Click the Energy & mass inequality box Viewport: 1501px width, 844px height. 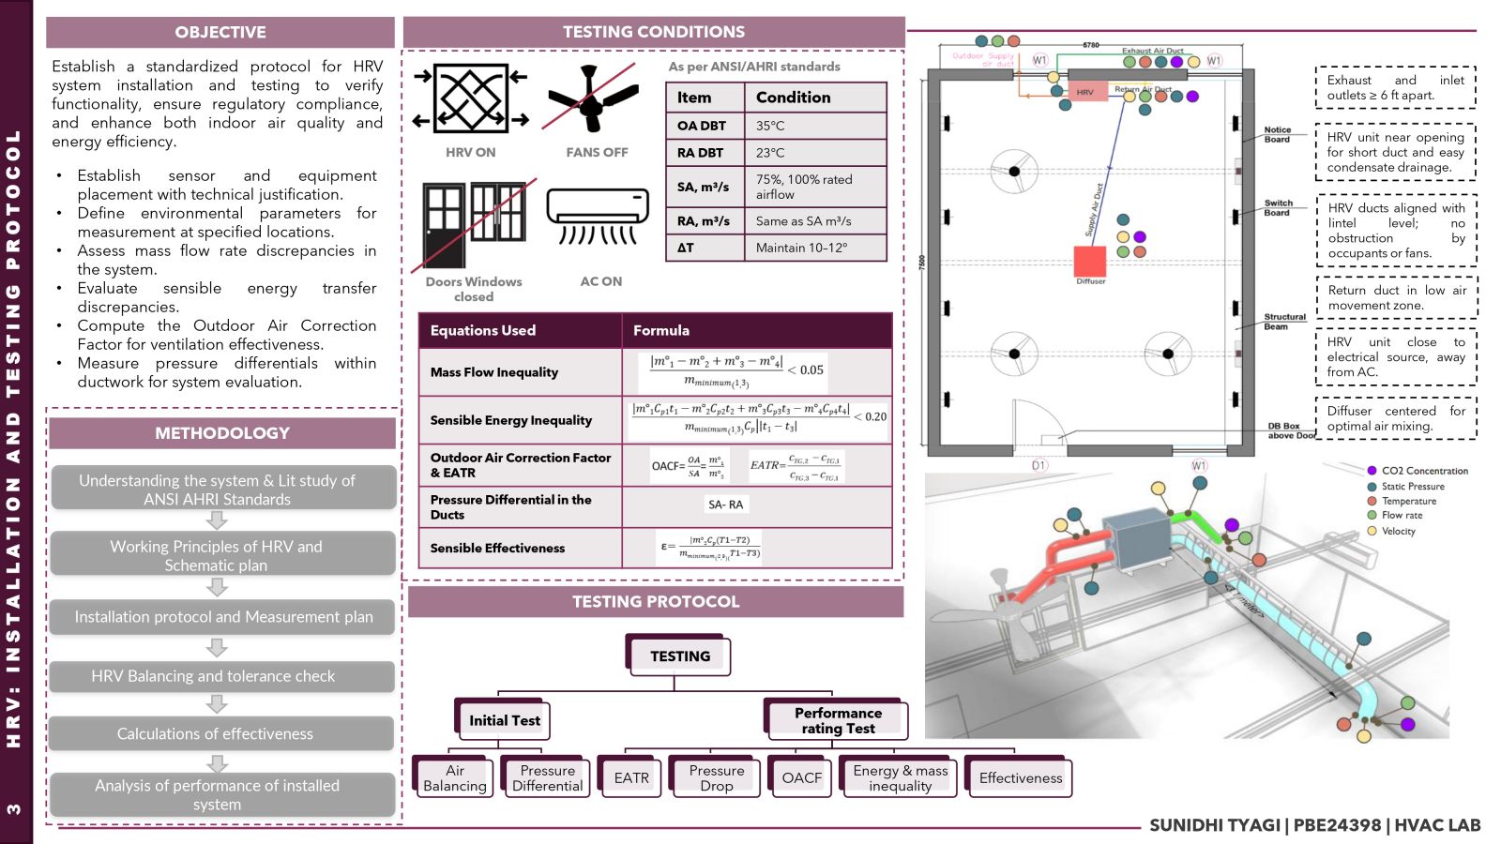900,777
